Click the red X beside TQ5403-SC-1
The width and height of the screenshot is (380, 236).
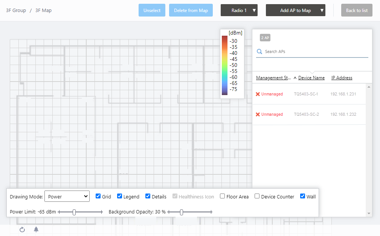pyautogui.click(x=258, y=94)
